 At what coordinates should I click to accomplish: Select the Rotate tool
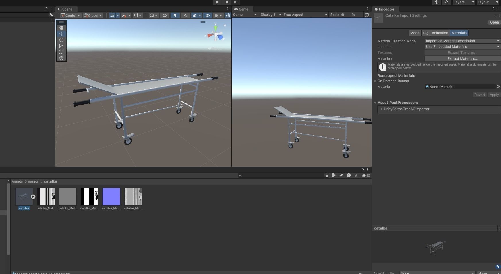pyautogui.click(x=61, y=40)
